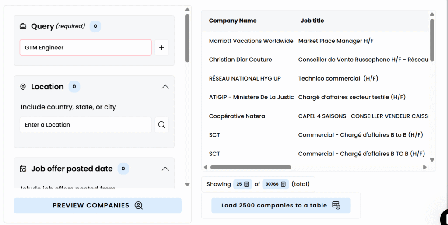The width and height of the screenshot is (448, 225).
Task: Click the Company Name column header
Action: [x=233, y=21]
